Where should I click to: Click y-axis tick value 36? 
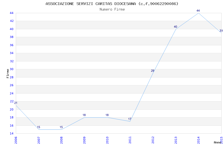click(12, 45)
